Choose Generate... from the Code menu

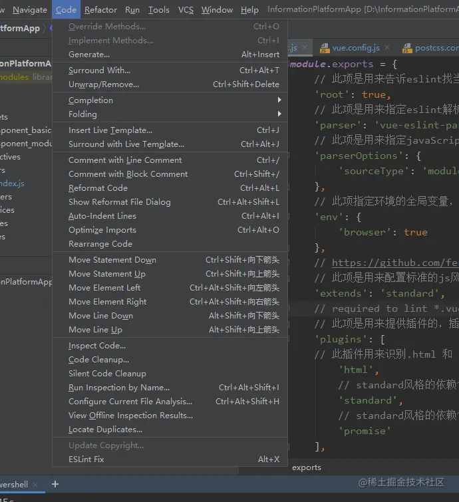coord(170,55)
